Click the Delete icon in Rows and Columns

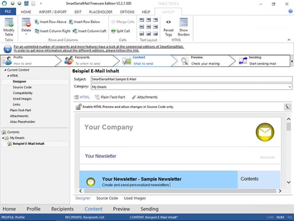pos(26,24)
